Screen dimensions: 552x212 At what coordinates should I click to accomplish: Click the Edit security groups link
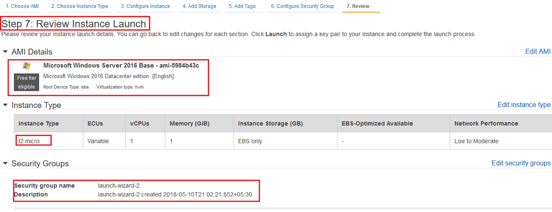pyautogui.click(x=521, y=163)
